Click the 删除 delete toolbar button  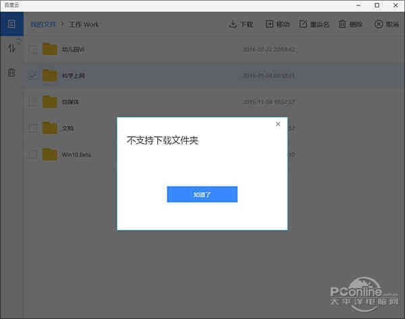(350, 24)
